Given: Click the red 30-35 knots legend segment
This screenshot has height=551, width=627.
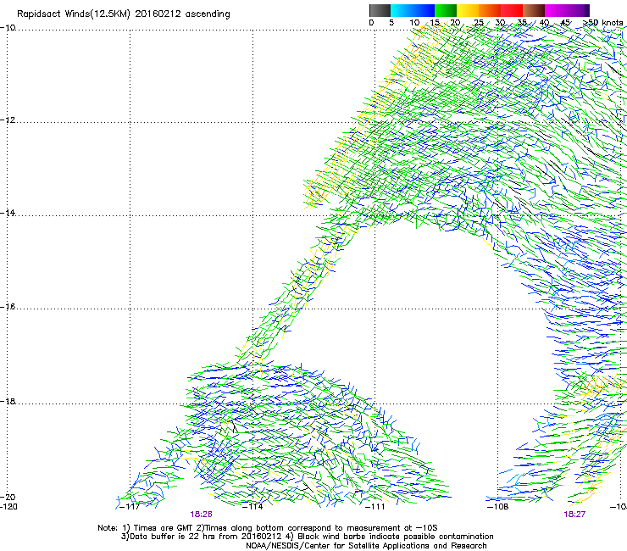Looking at the screenshot, I should click(x=512, y=10).
